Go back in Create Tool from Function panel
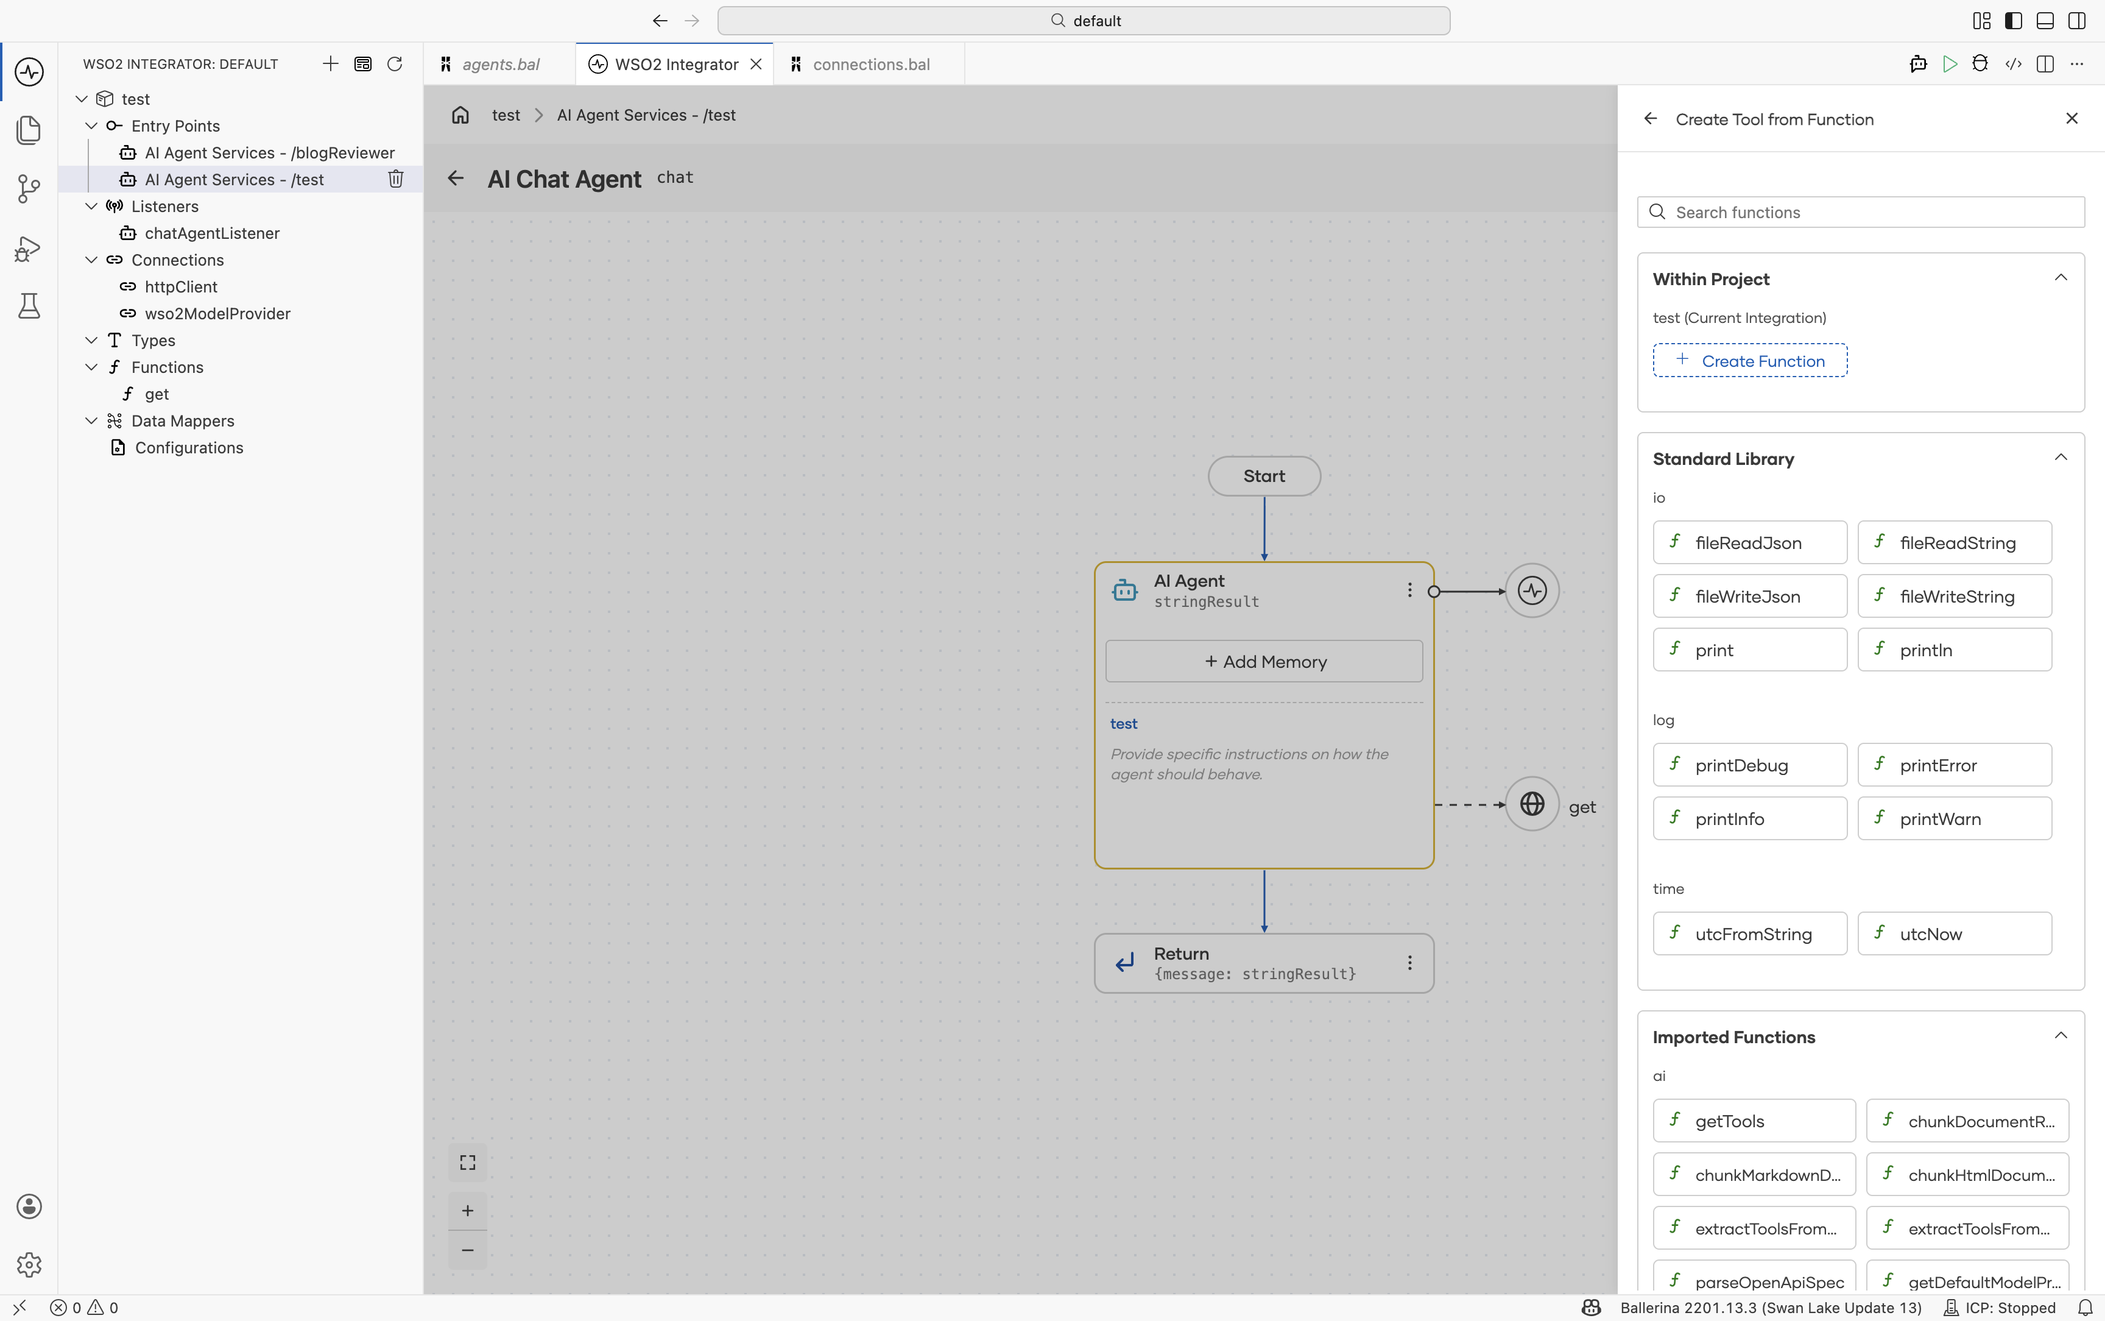This screenshot has width=2105, height=1321. (1650, 119)
